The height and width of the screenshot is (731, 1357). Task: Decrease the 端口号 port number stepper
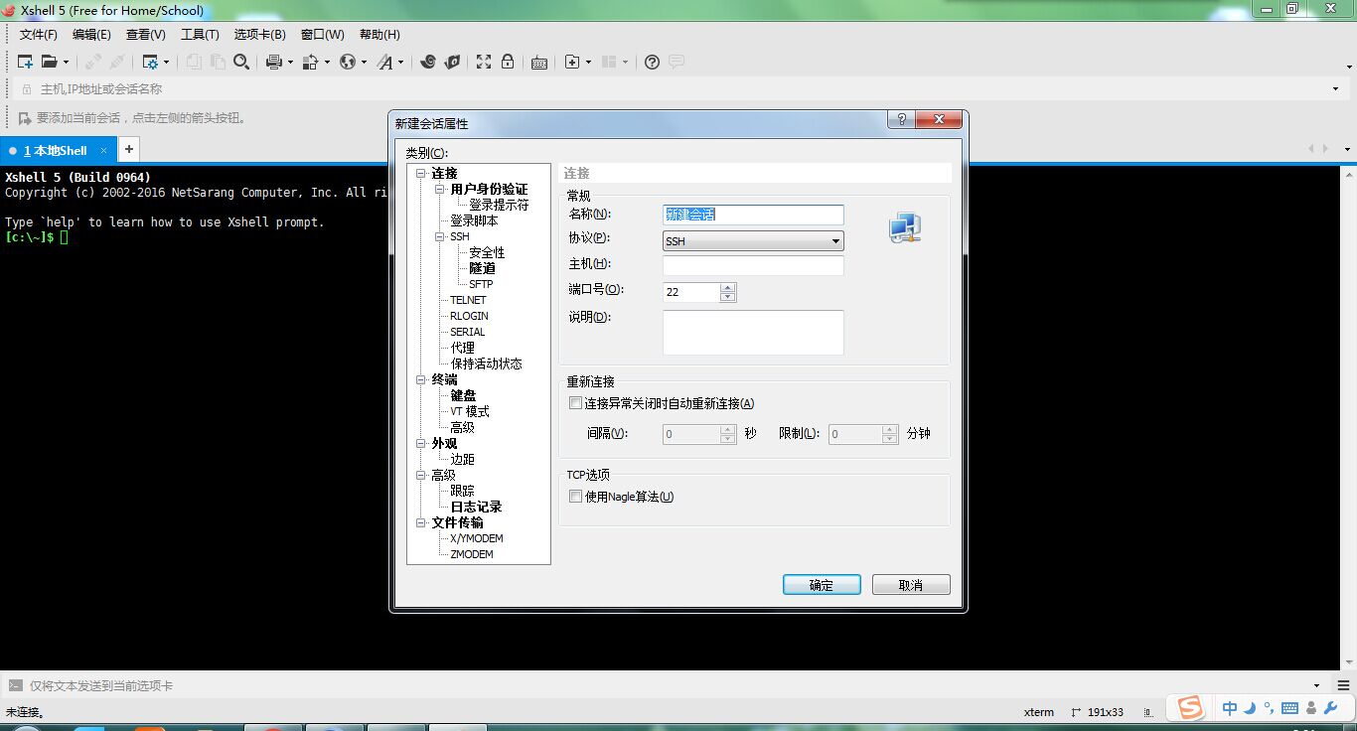728,297
